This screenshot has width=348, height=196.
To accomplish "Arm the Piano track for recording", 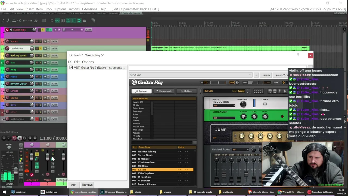I will point(7,77).
